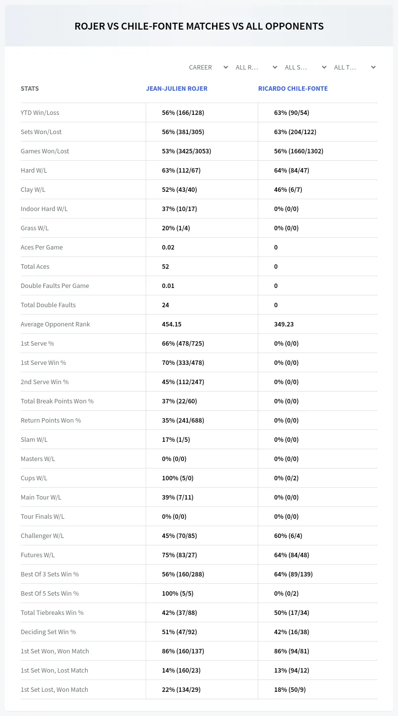This screenshot has height=716, width=398.
Task: Select the Deciding Set Win % label
Action: [x=48, y=632]
